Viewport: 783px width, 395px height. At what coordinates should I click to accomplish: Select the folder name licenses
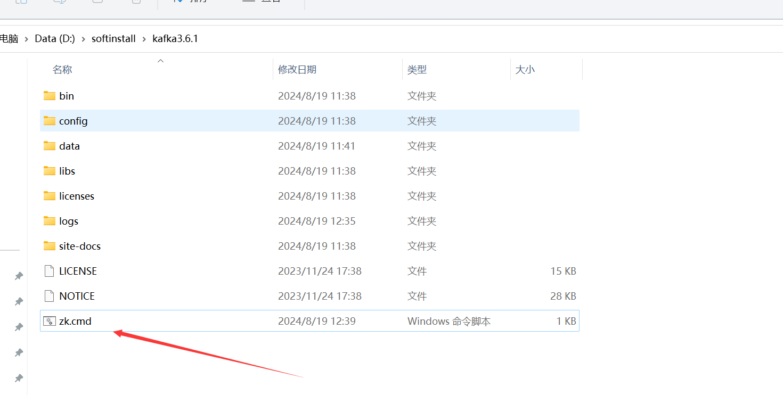click(77, 196)
